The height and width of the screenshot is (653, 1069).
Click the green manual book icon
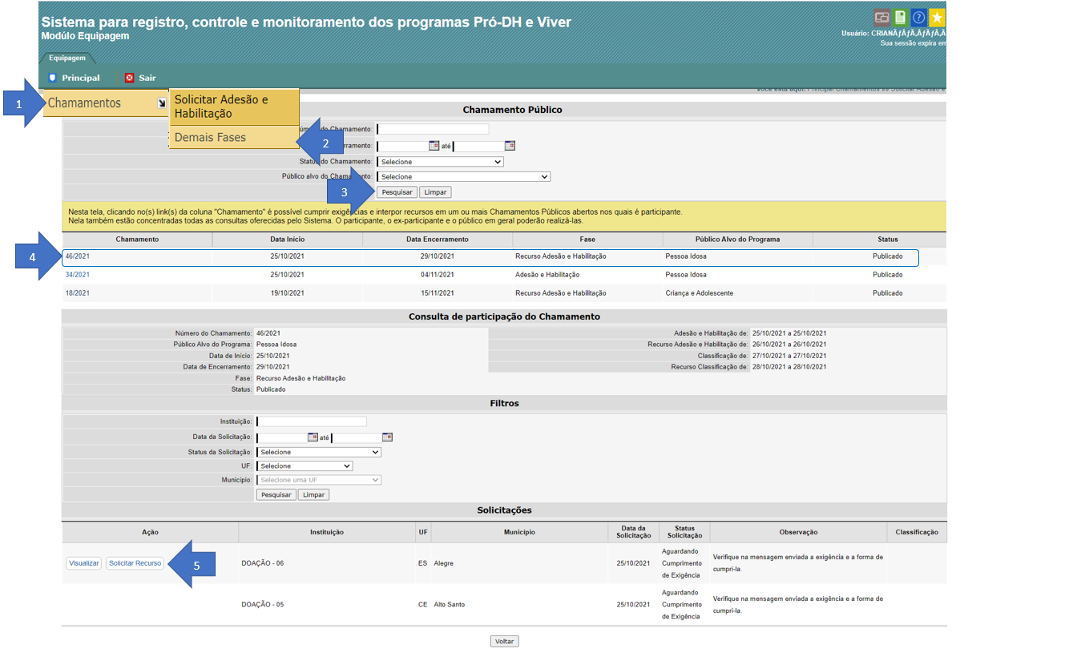click(900, 18)
